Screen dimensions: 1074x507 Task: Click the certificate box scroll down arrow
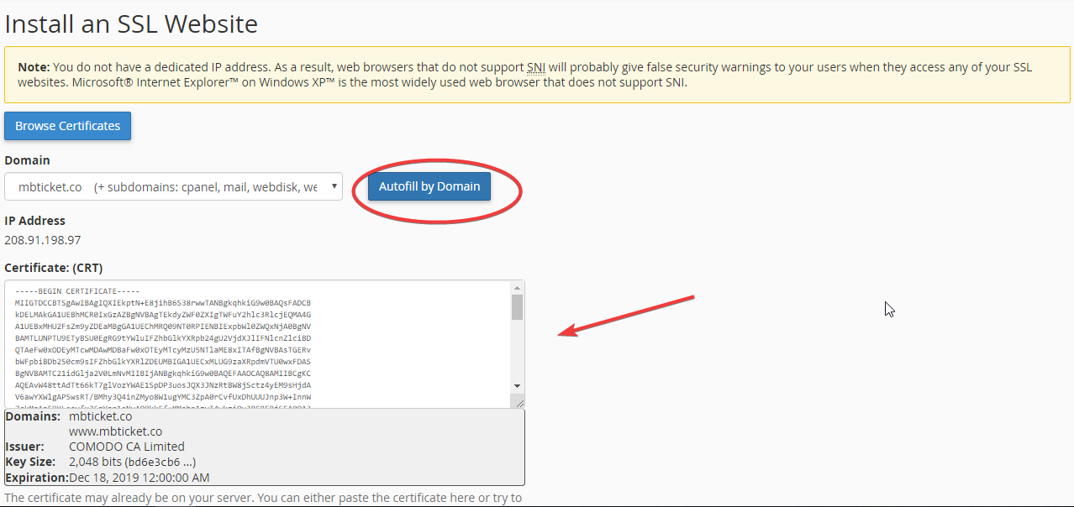(x=517, y=384)
